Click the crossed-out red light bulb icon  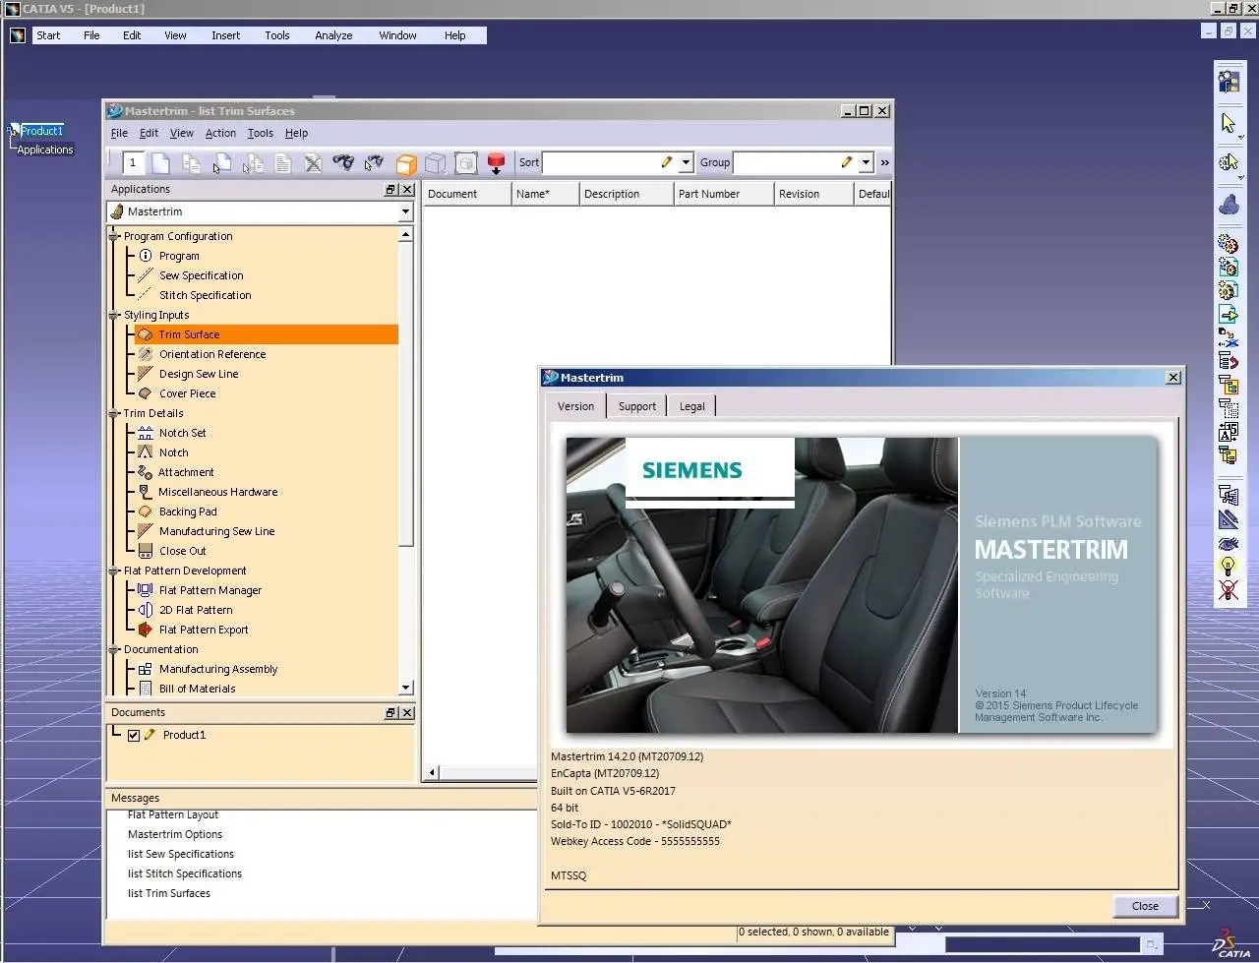[x=1229, y=590]
